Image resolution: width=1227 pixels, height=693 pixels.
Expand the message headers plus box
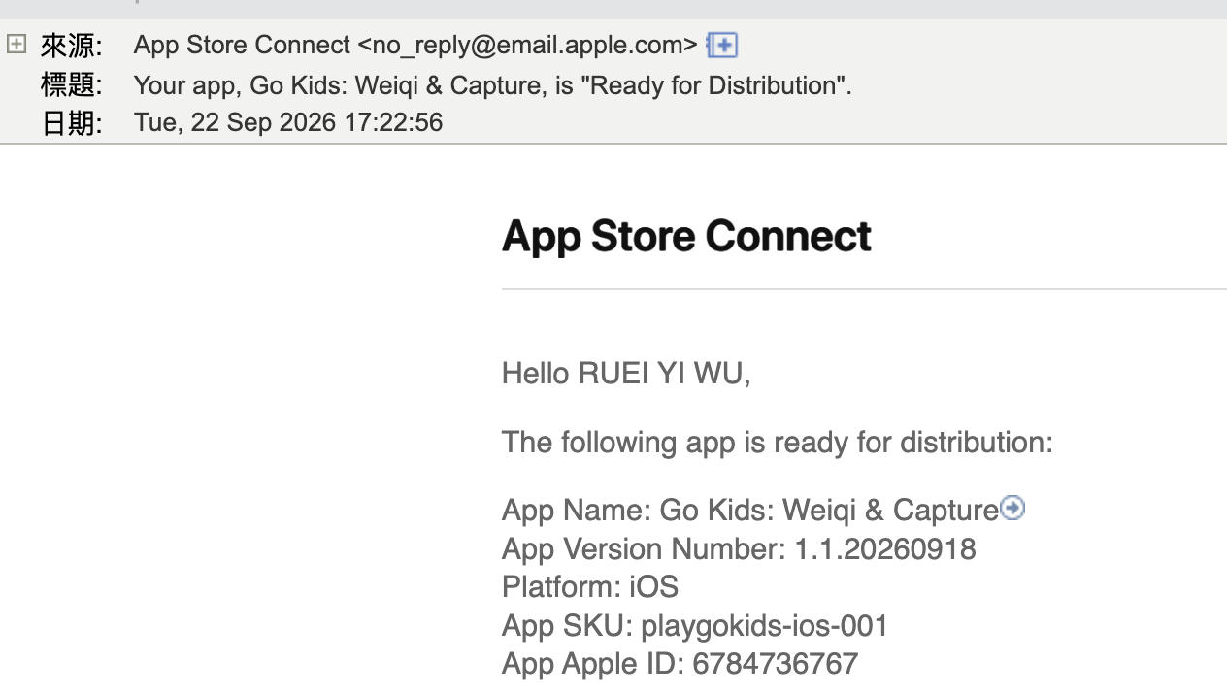tap(17, 44)
